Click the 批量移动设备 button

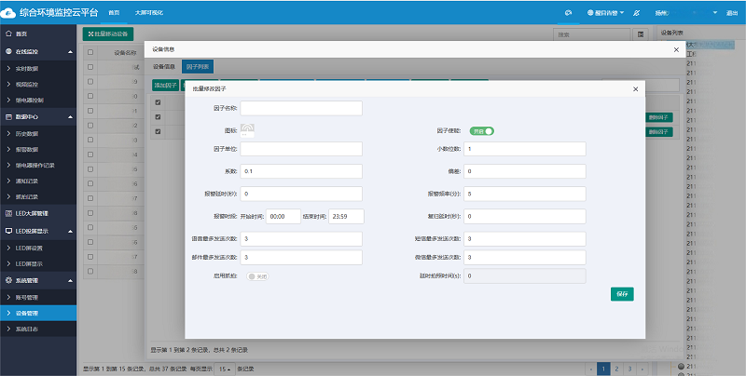(108, 34)
